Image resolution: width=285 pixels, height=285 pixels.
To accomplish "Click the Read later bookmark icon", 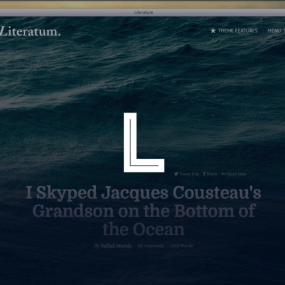I will [224, 174].
